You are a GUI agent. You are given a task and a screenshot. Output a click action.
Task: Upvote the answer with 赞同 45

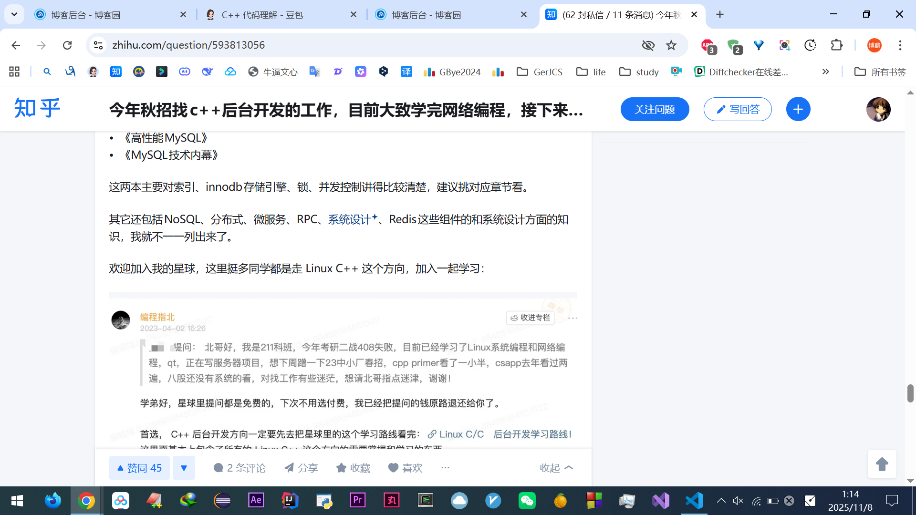(139, 468)
